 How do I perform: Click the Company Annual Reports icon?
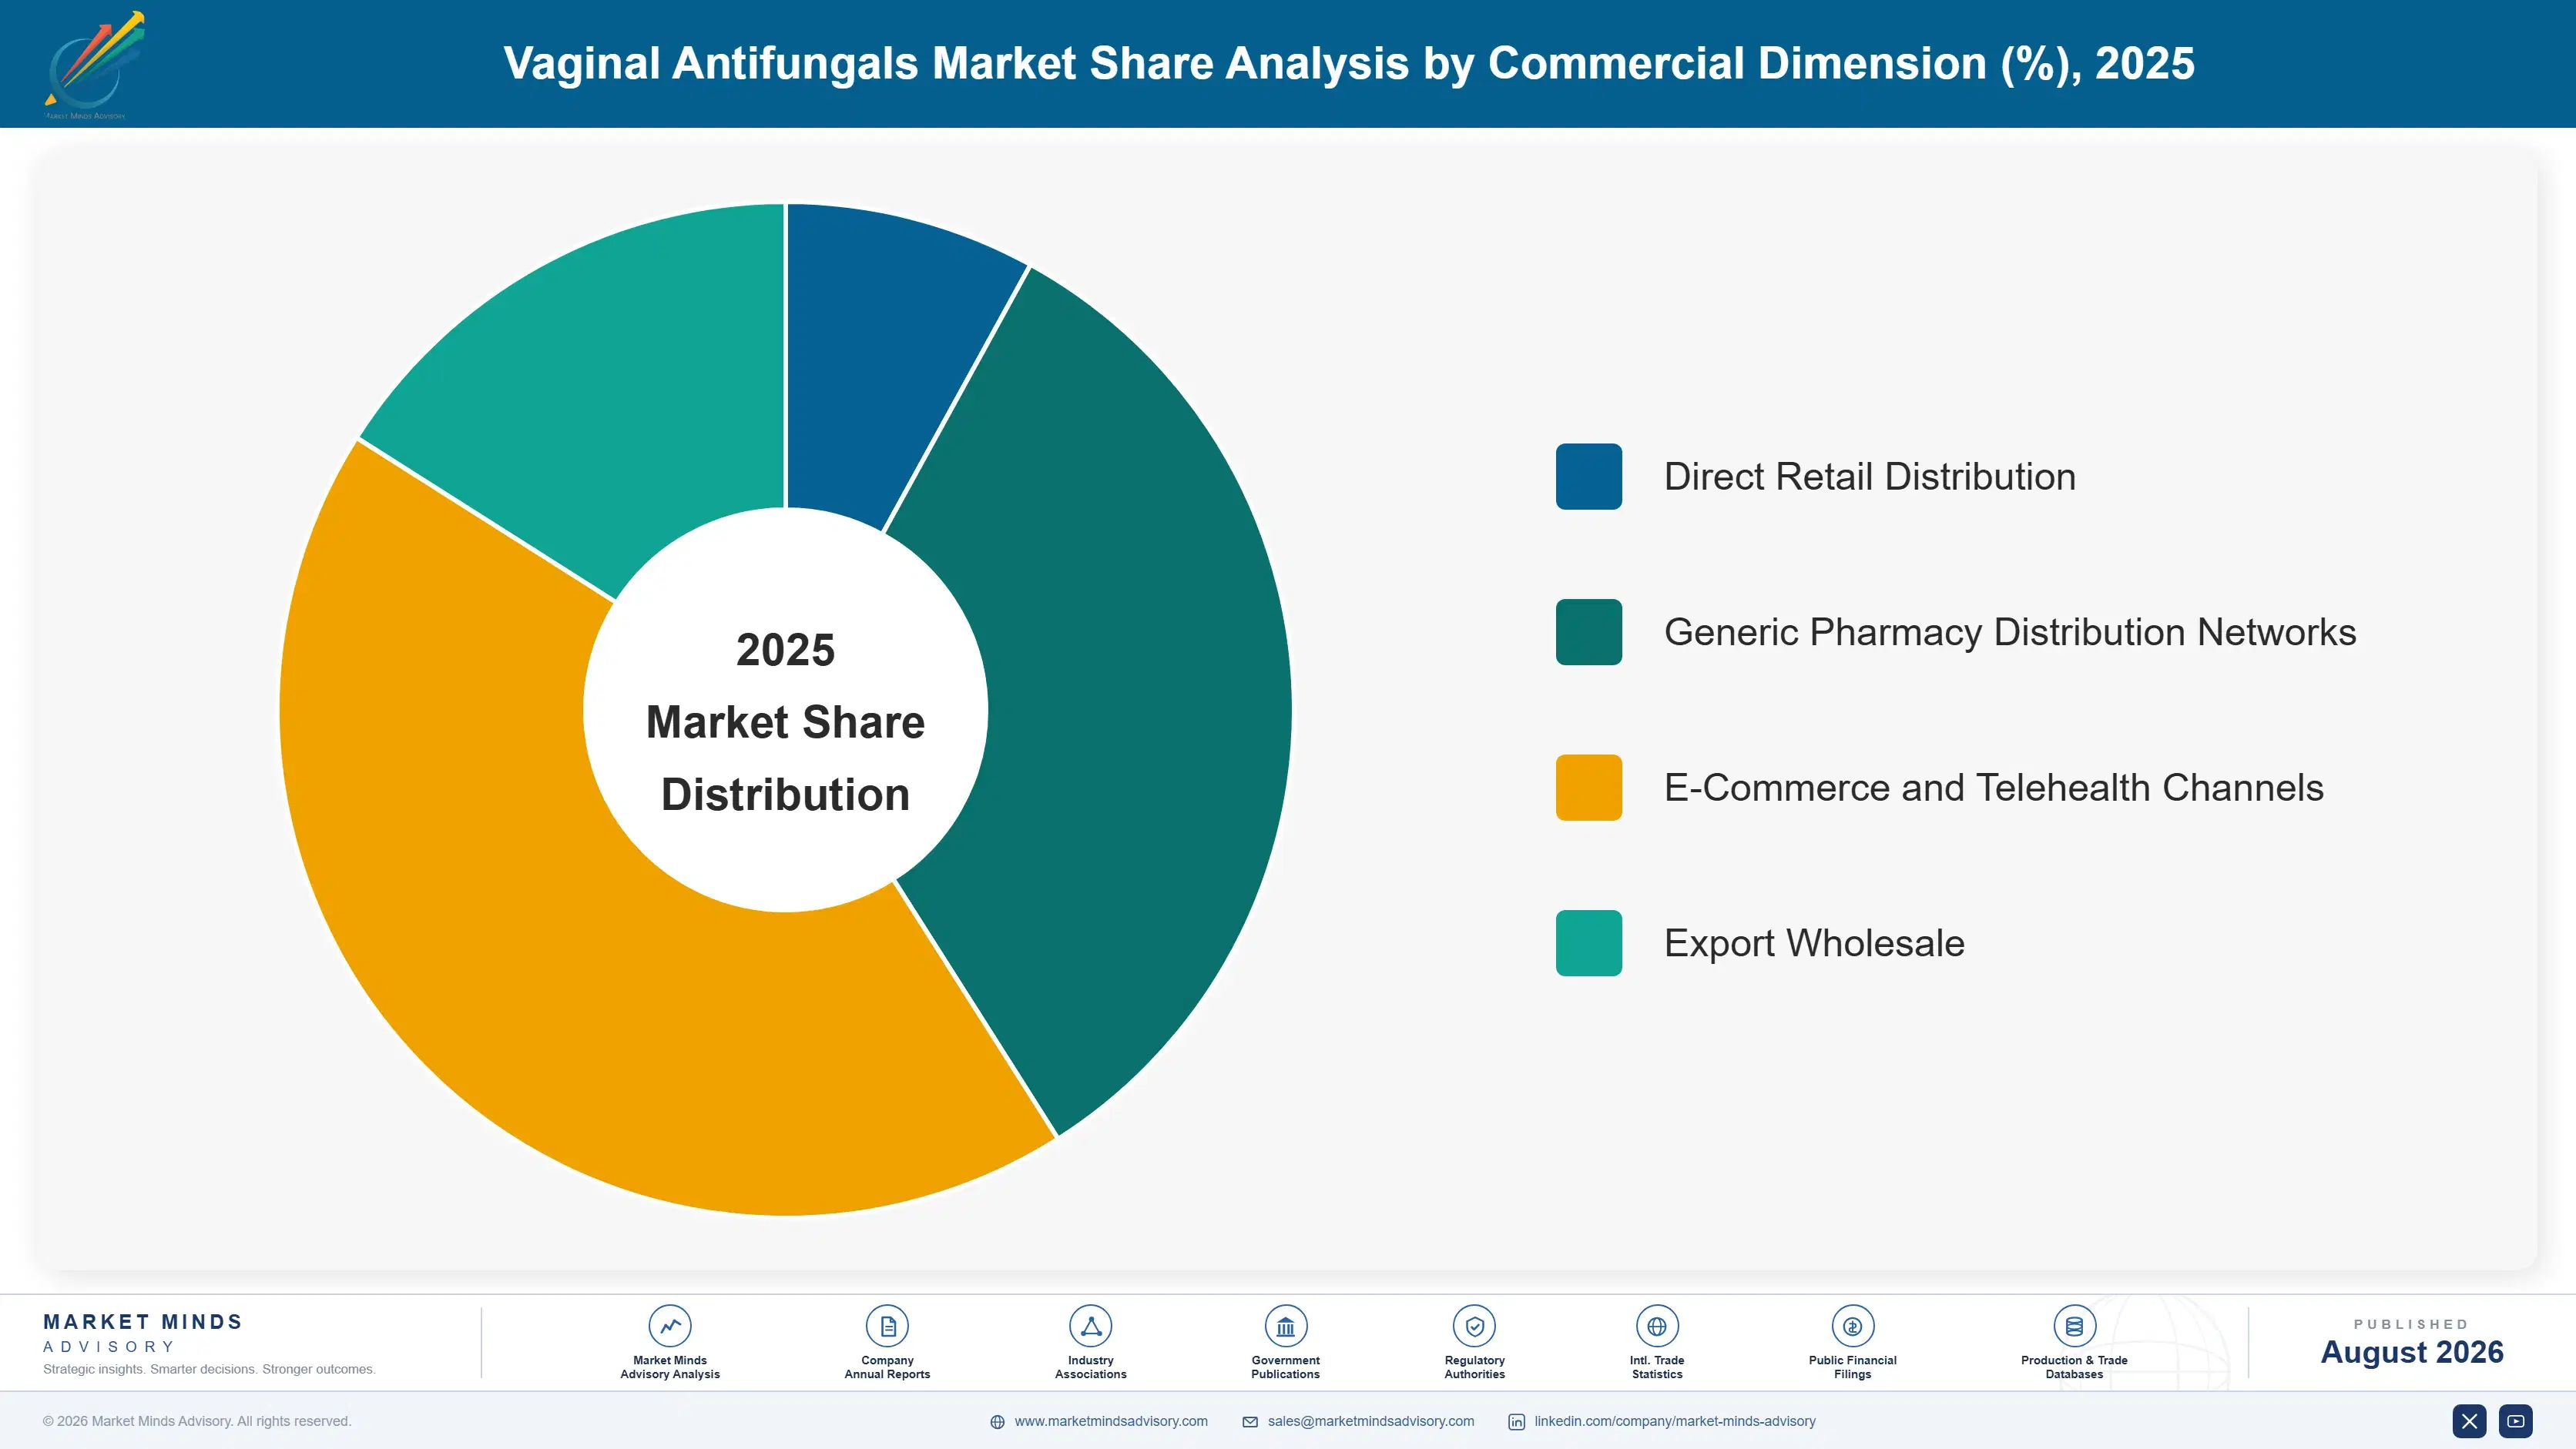coord(887,1326)
